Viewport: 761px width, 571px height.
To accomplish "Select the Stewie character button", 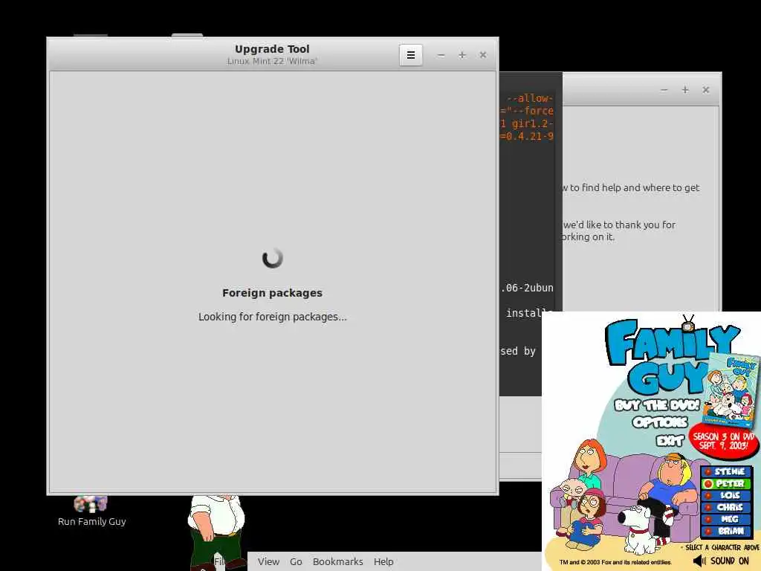I will (x=727, y=471).
